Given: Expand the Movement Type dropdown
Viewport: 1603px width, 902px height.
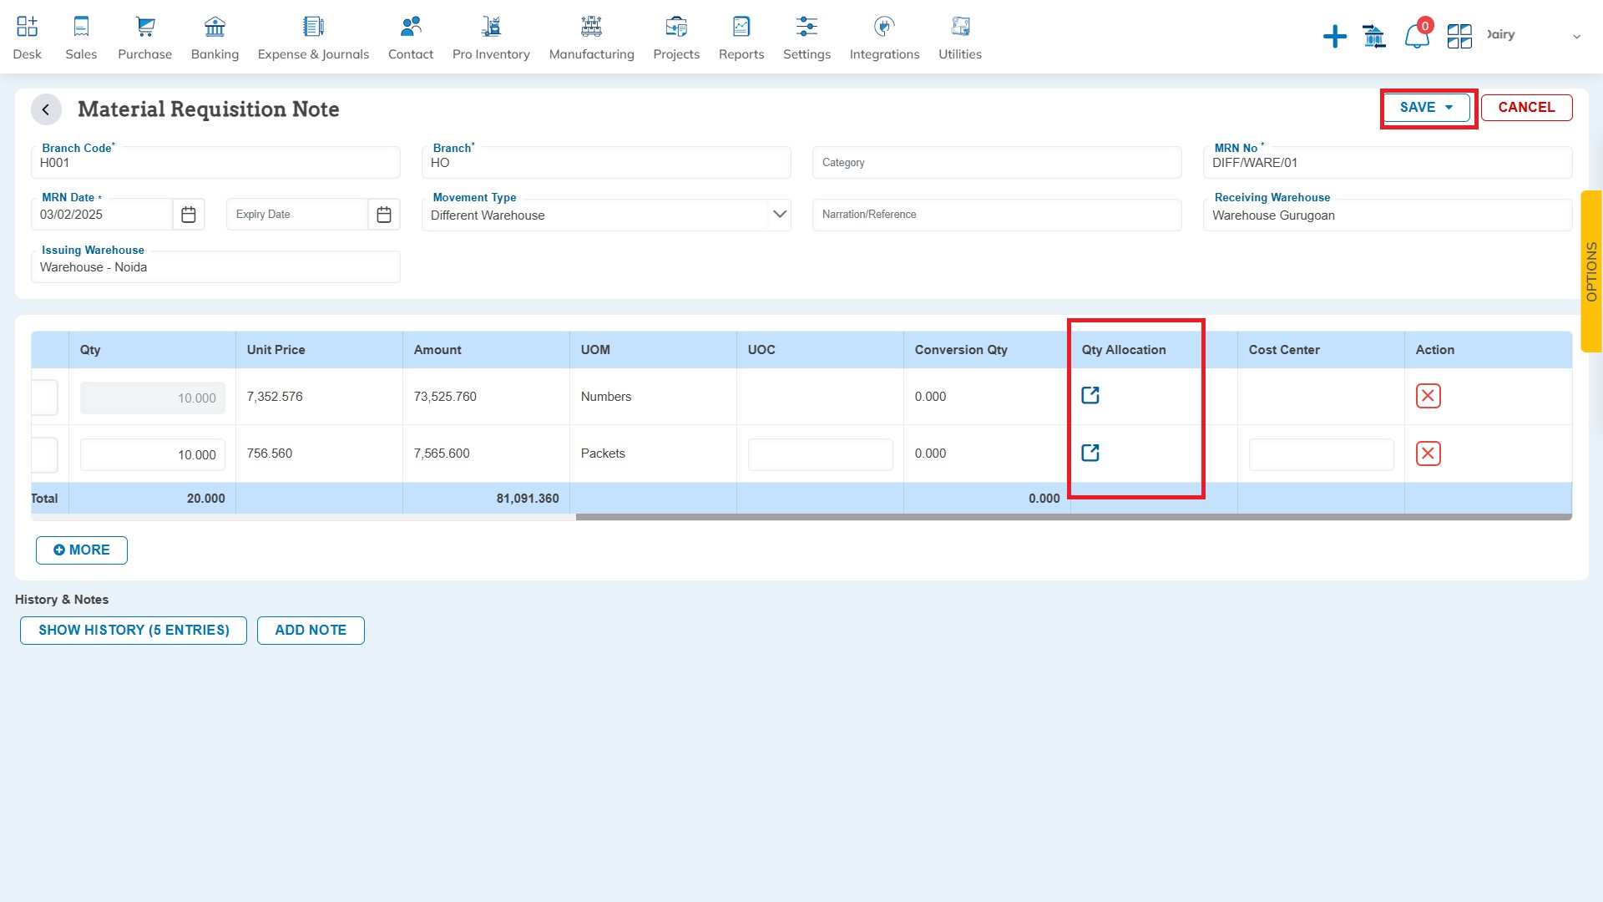Looking at the screenshot, I should [780, 215].
